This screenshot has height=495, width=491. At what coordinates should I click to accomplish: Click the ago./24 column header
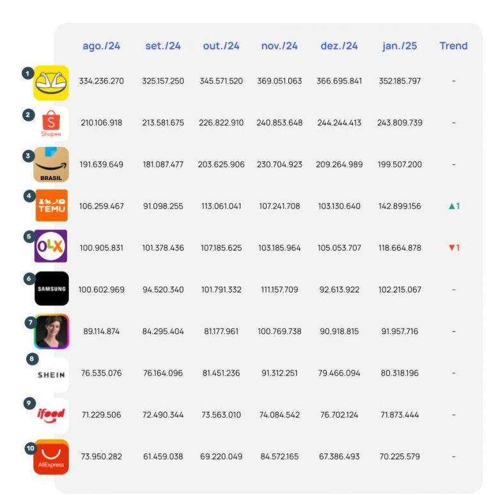tap(101, 46)
